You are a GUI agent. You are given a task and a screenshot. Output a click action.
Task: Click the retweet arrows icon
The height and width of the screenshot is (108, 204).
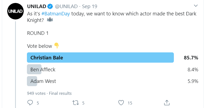(x=76, y=103)
